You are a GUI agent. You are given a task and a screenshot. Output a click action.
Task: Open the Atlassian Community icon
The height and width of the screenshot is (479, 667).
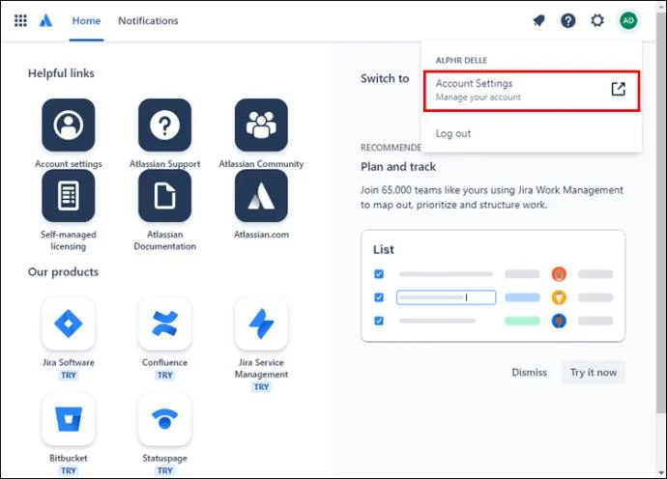[x=261, y=125]
